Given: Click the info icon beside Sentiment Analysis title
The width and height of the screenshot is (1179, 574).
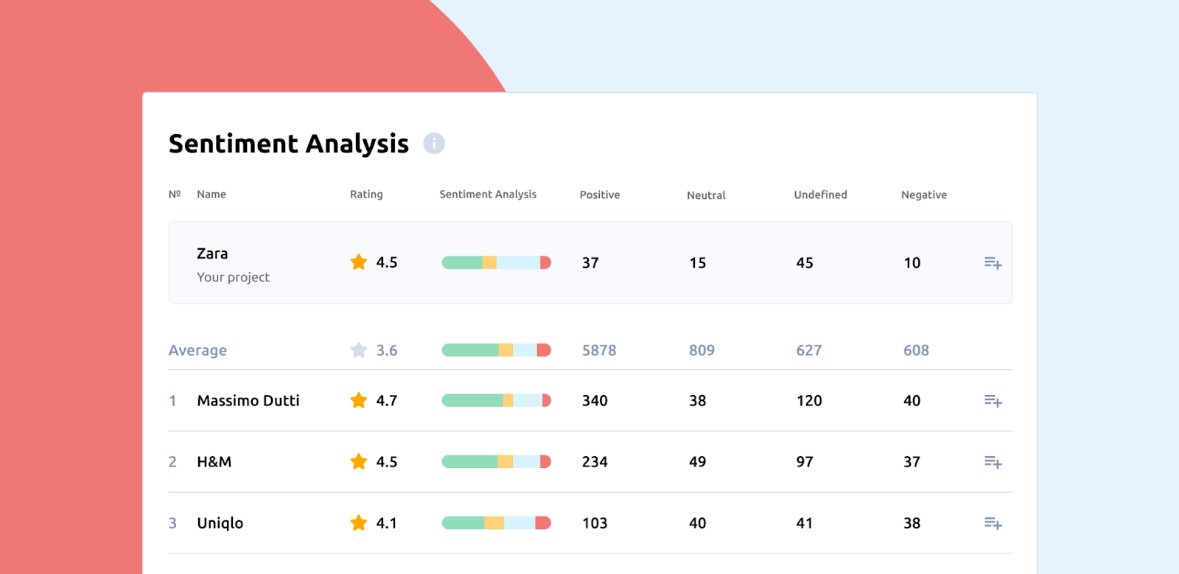Looking at the screenshot, I should click(x=434, y=143).
